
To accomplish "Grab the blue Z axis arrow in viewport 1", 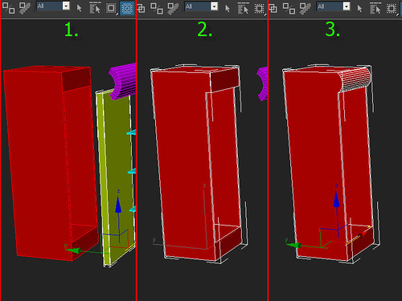I will [x=118, y=205].
